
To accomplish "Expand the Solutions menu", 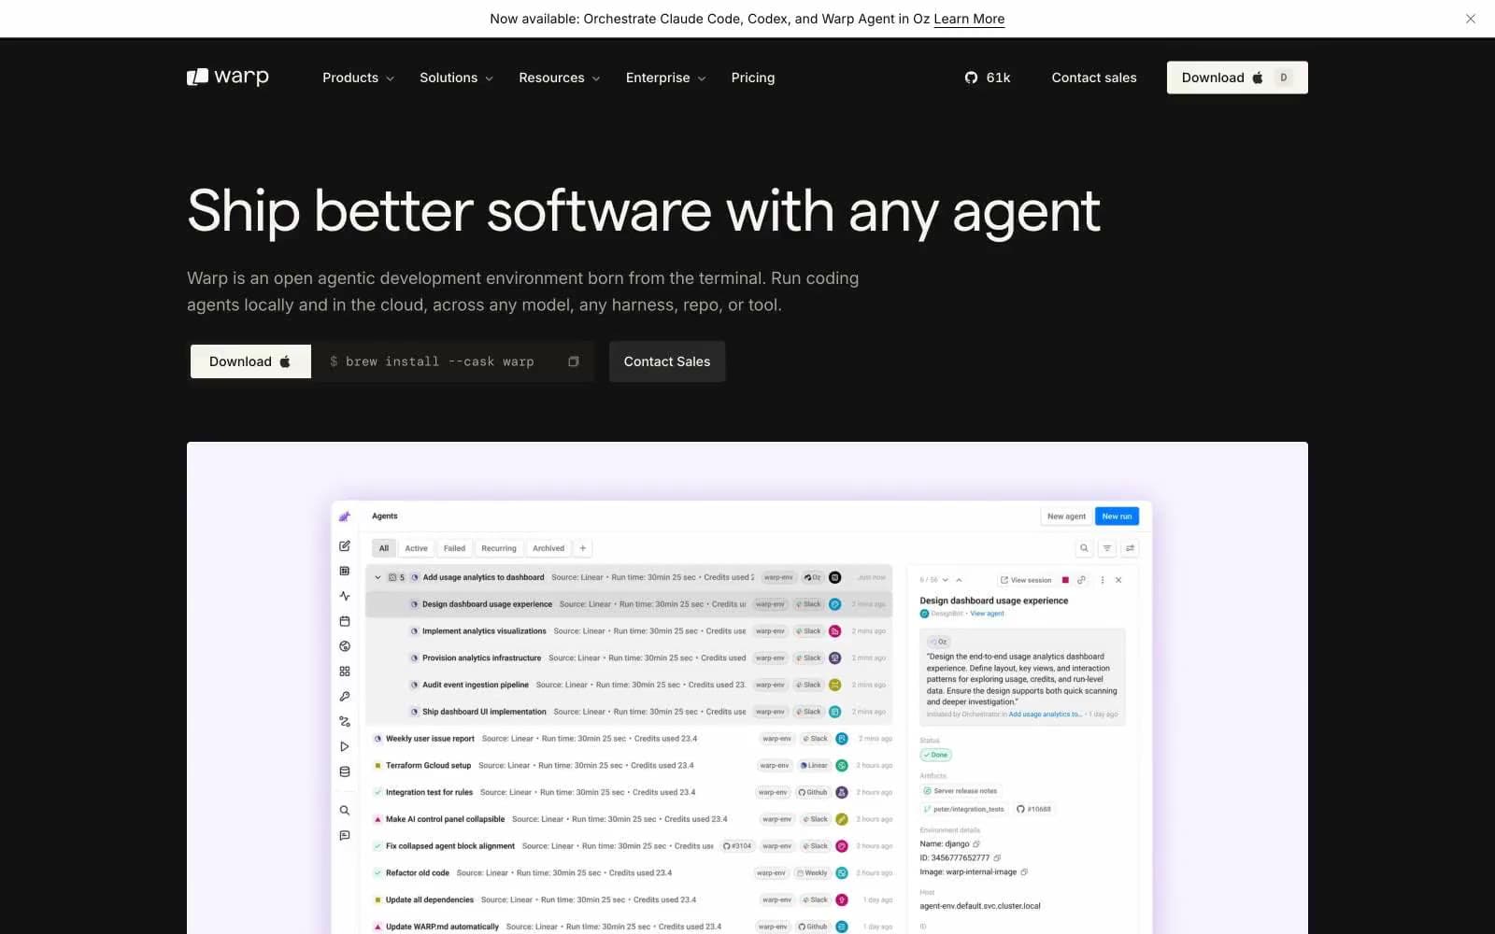I will point(456,78).
